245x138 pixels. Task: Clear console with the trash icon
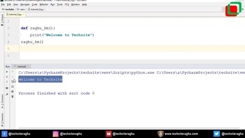pos(13,97)
